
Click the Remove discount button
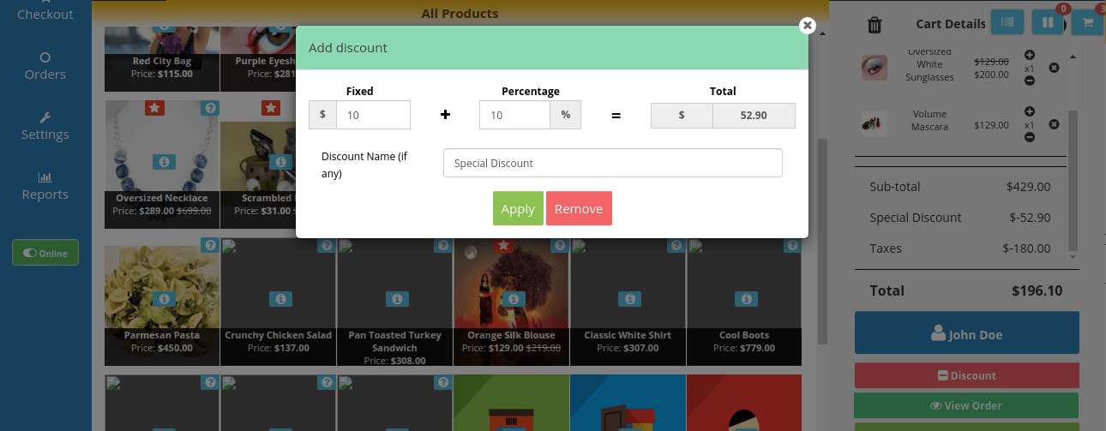click(579, 208)
